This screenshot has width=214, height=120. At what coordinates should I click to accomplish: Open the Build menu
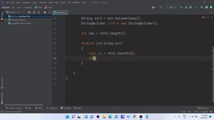(x=51, y=2)
